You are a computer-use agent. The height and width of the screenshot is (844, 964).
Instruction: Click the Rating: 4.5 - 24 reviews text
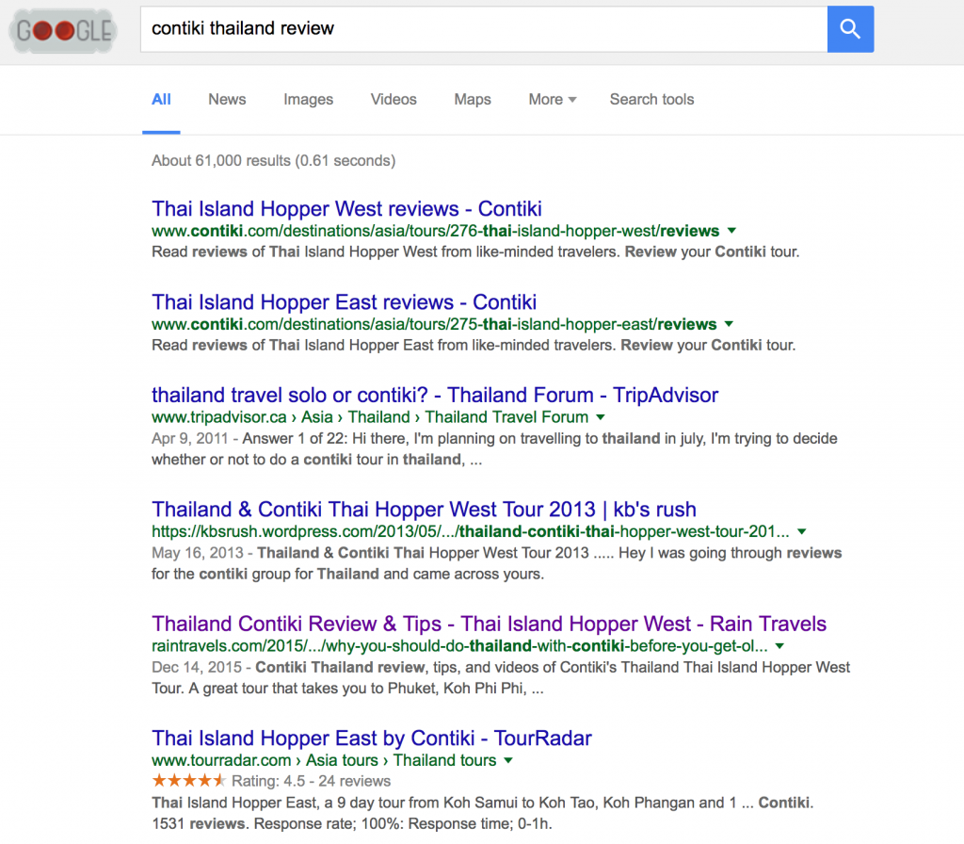click(311, 781)
